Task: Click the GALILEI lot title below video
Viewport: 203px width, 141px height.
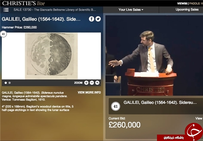Action: pyautogui.click(x=160, y=103)
